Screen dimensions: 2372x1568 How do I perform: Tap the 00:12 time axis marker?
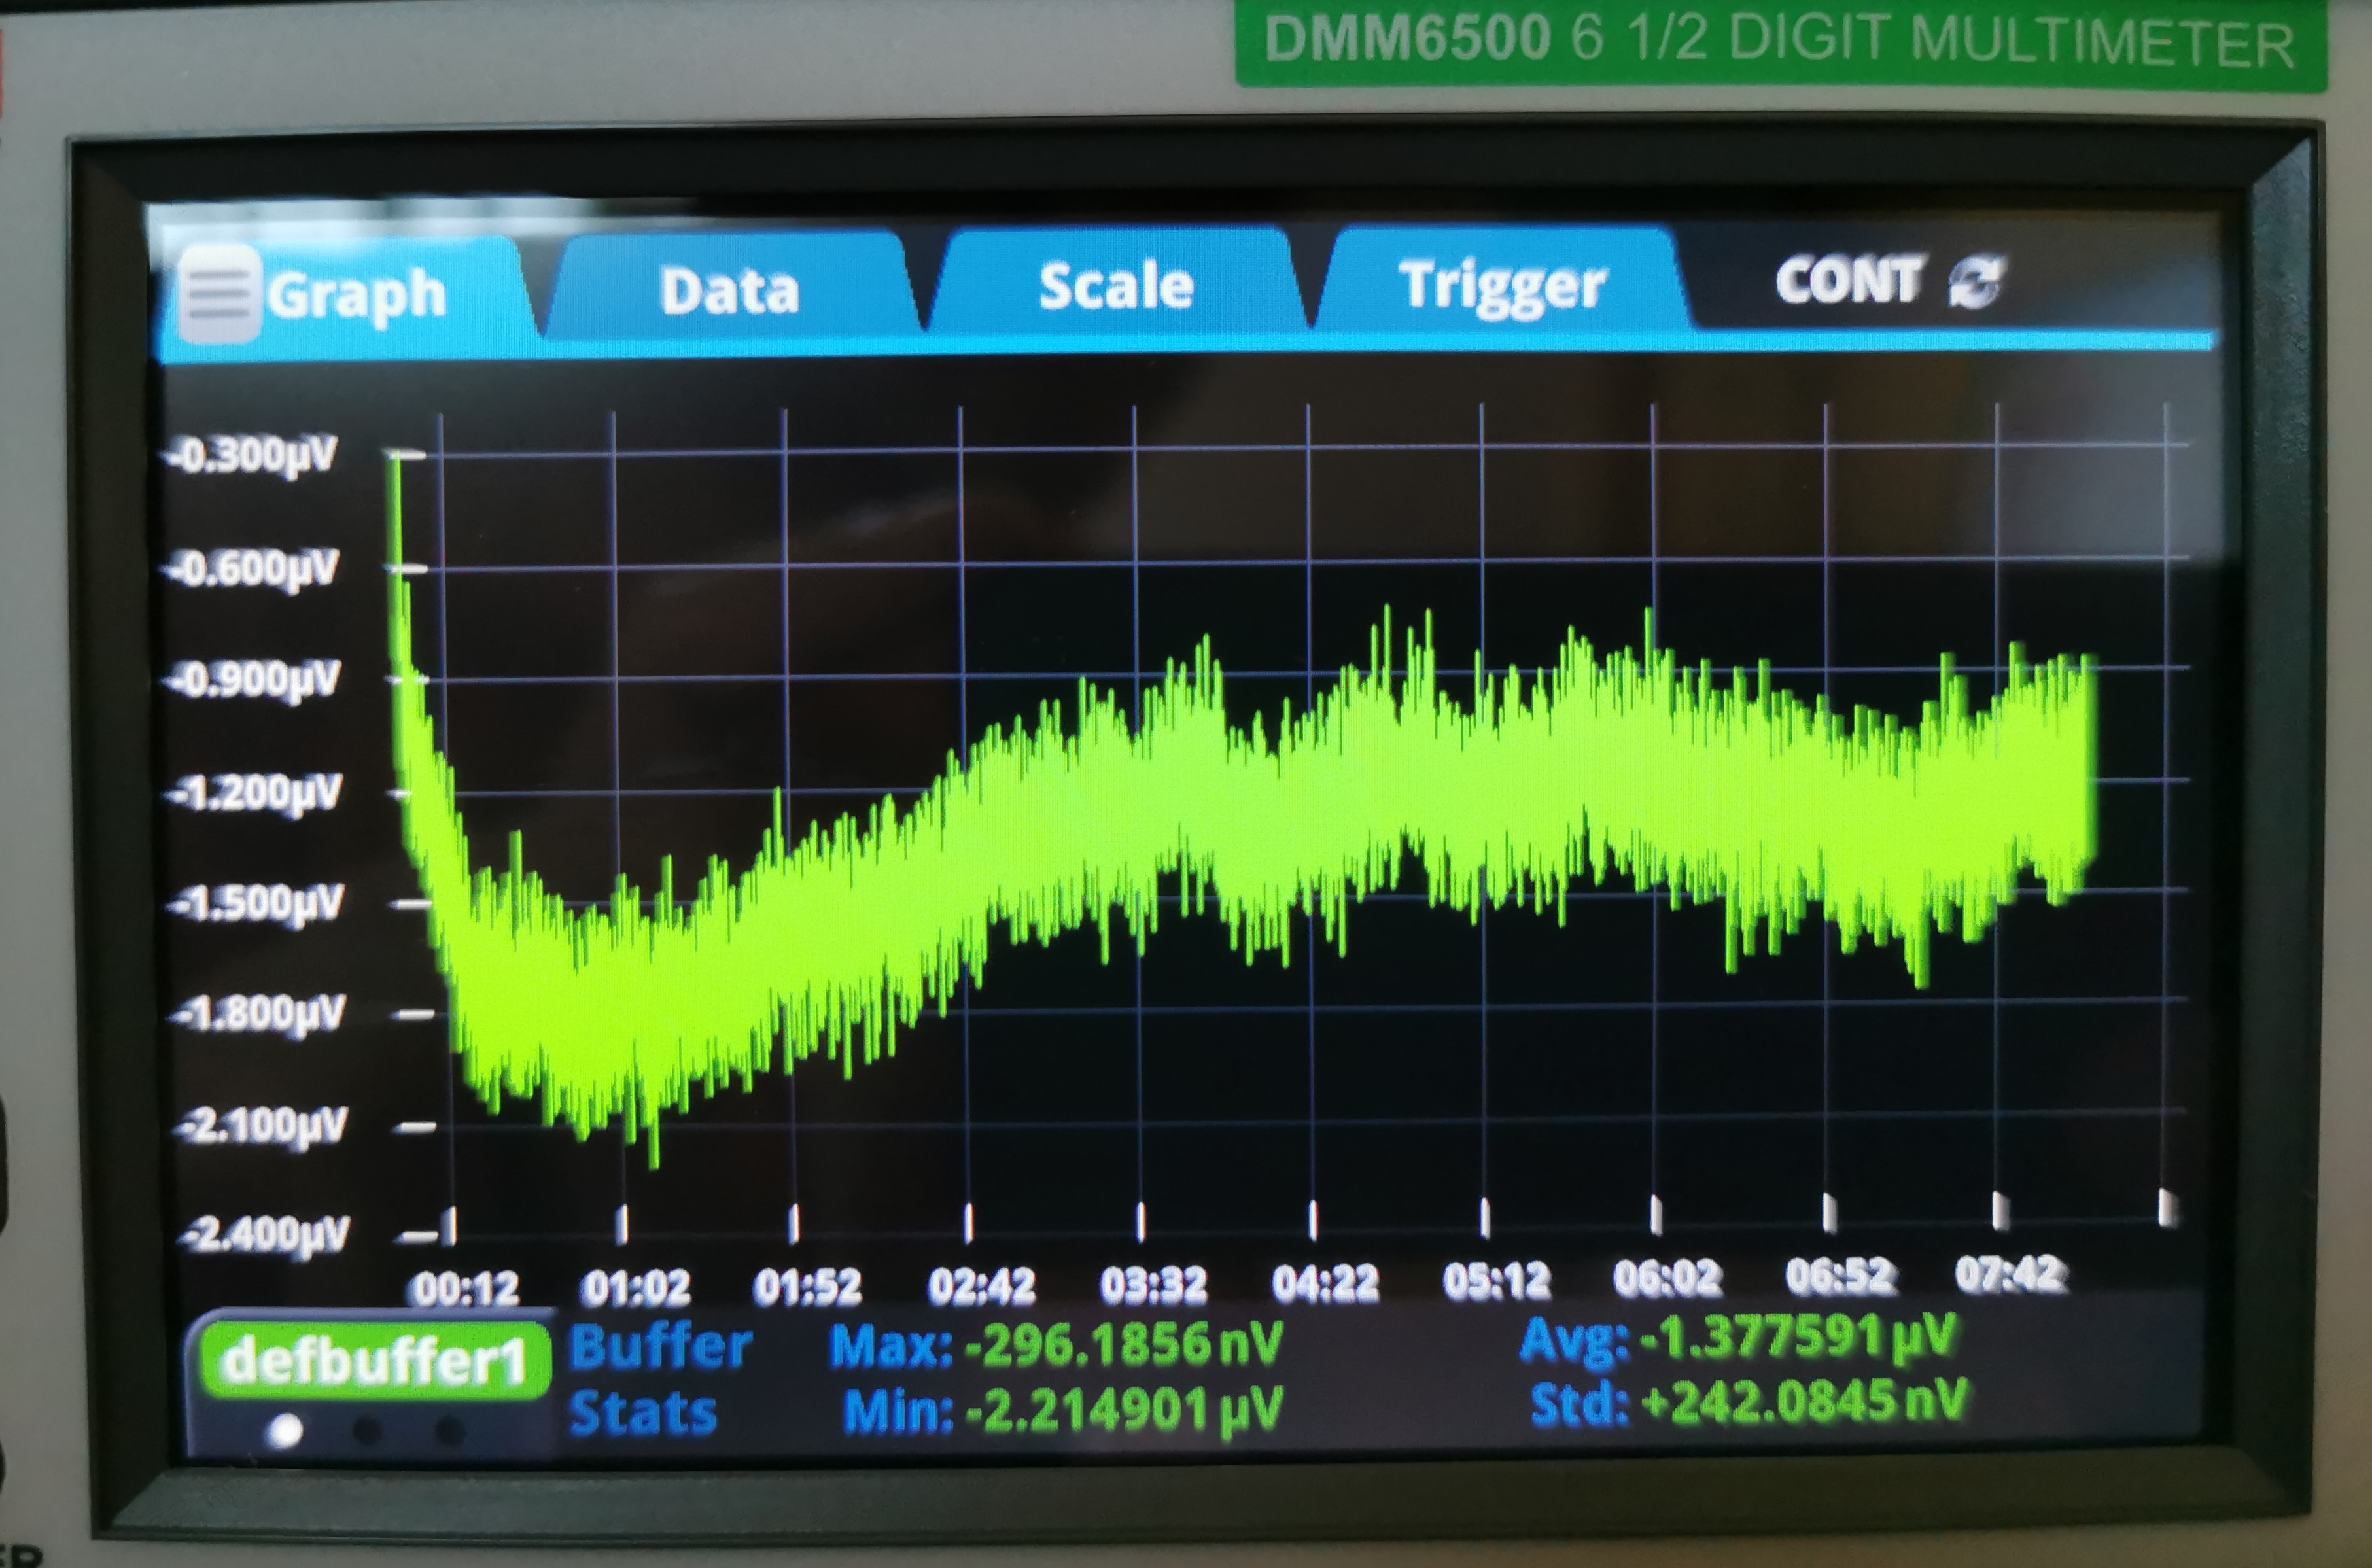click(466, 1288)
